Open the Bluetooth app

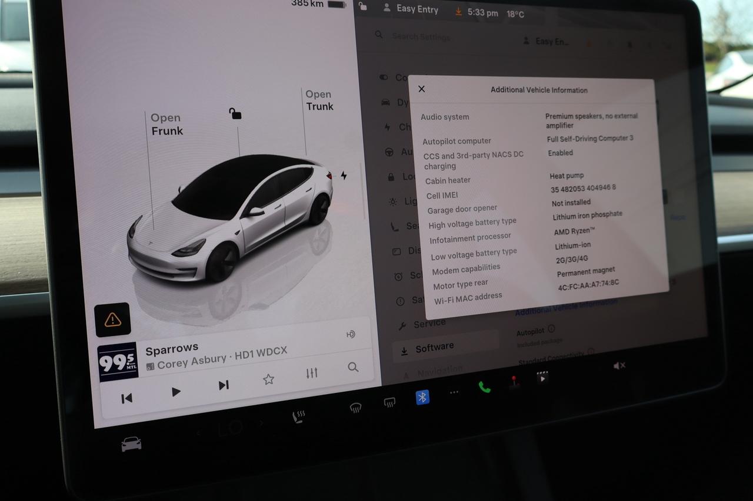pos(422,398)
